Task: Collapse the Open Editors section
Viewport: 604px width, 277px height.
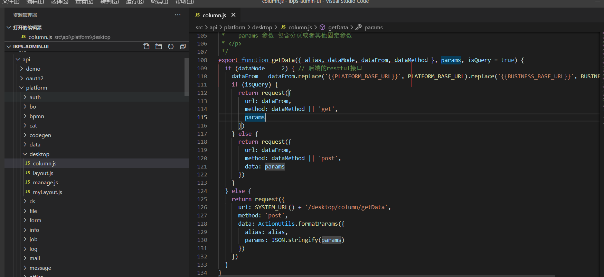Action: point(27,28)
